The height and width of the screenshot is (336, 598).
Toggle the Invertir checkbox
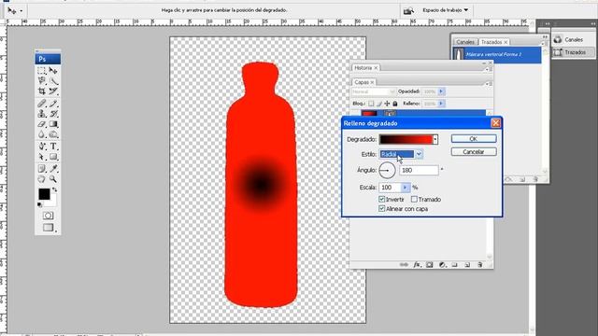(382, 199)
